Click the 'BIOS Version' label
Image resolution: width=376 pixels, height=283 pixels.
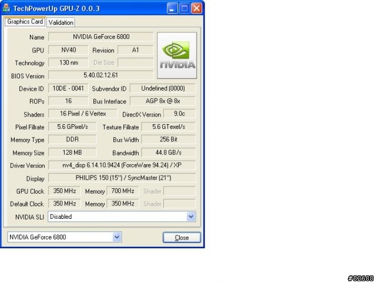point(28,76)
